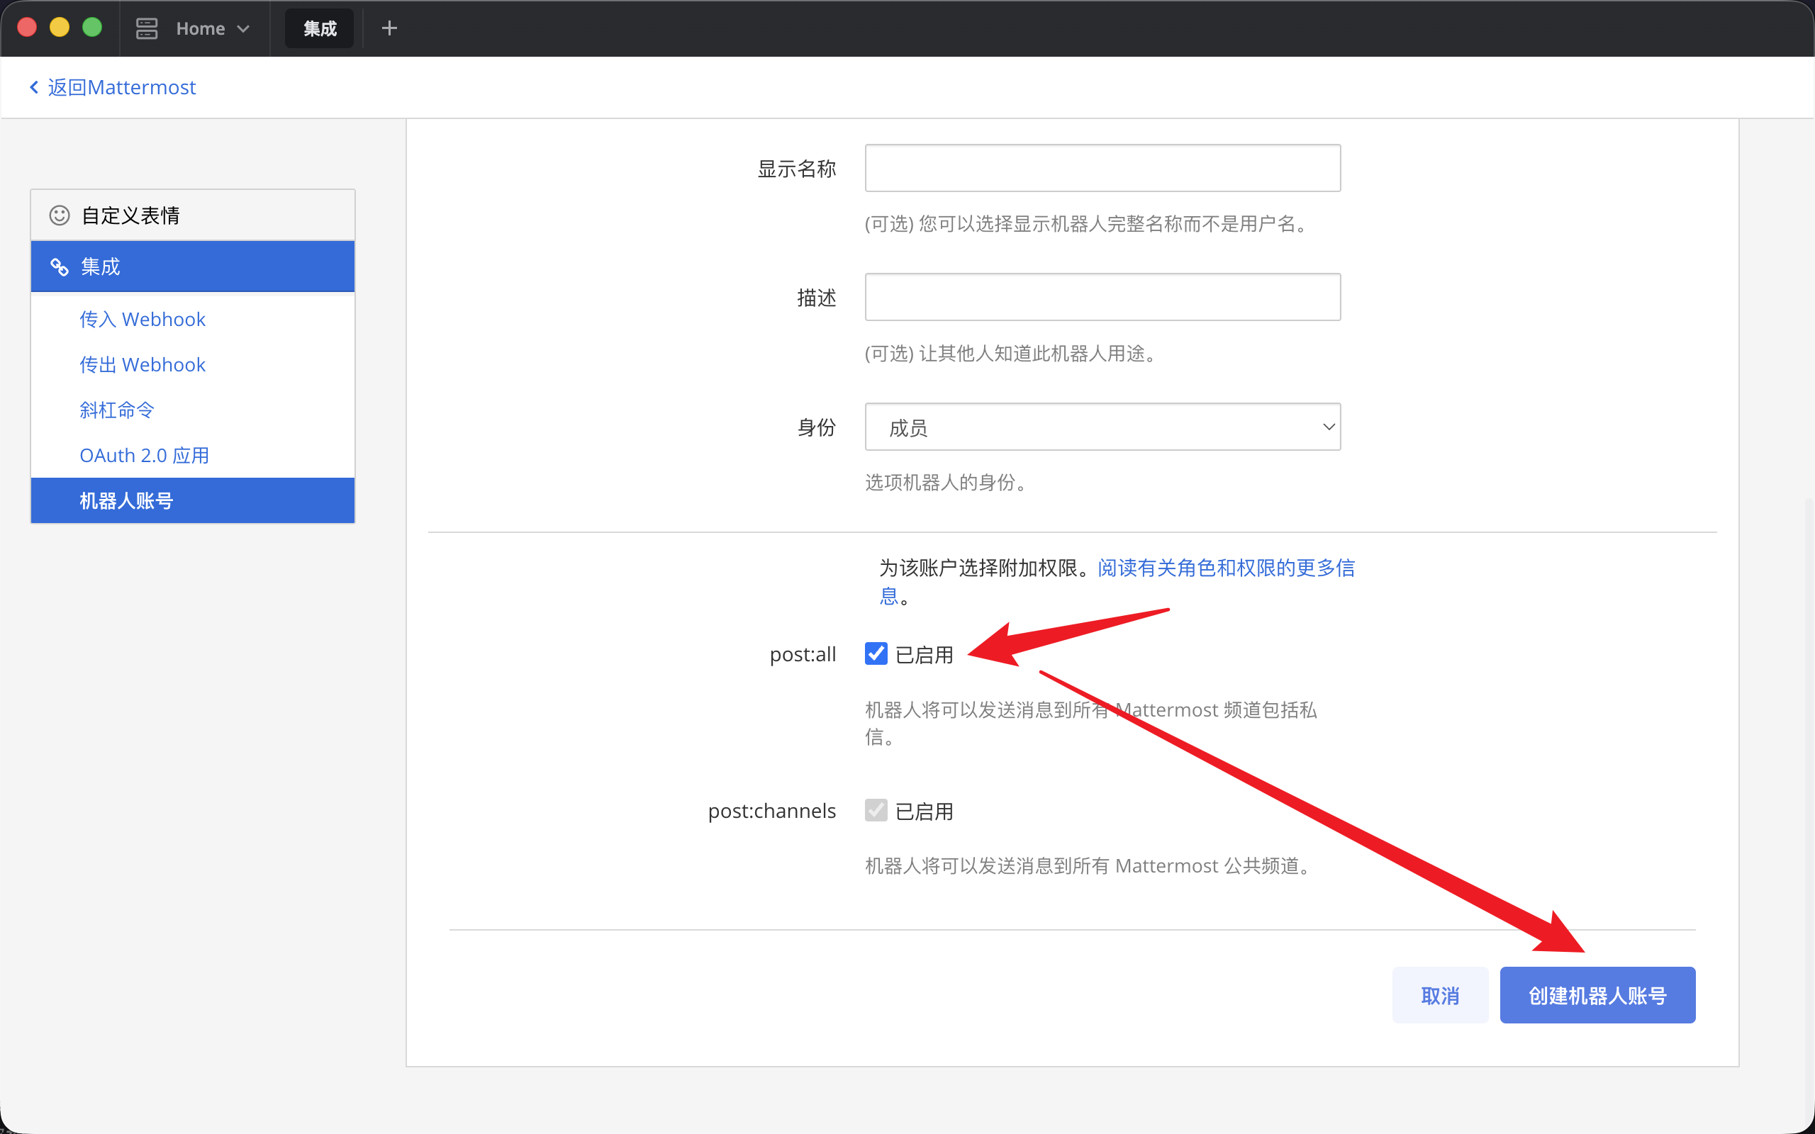
Task: Click the smiley icon next to 自定义表情
Action: pyautogui.click(x=60, y=215)
